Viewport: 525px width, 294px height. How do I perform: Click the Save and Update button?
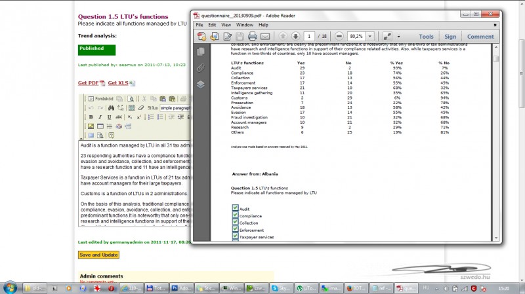[x=98, y=255]
